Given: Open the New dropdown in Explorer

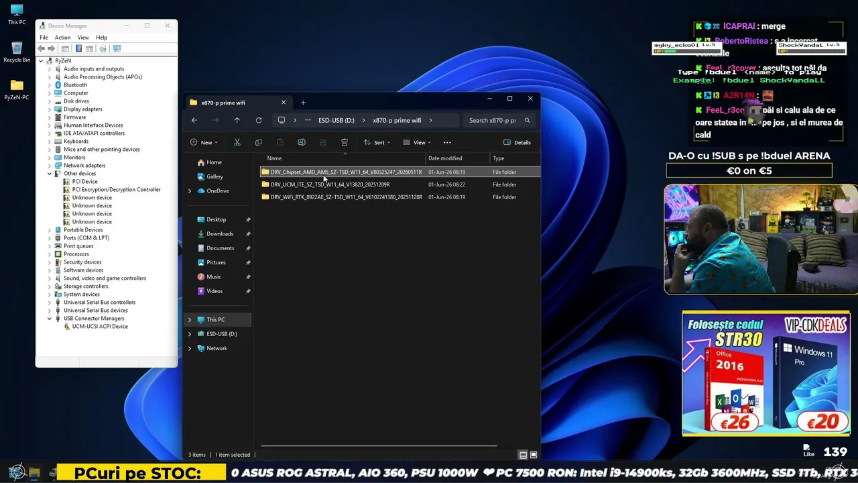Looking at the screenshot, I should point(204,142).
